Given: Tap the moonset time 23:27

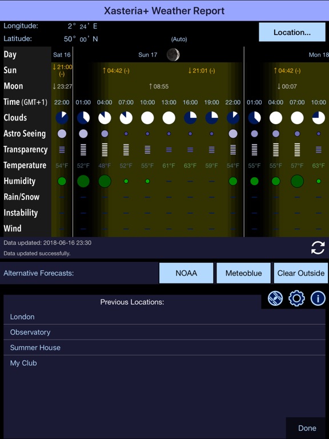Looking at the screenshot, I should (x=62, y=86).
